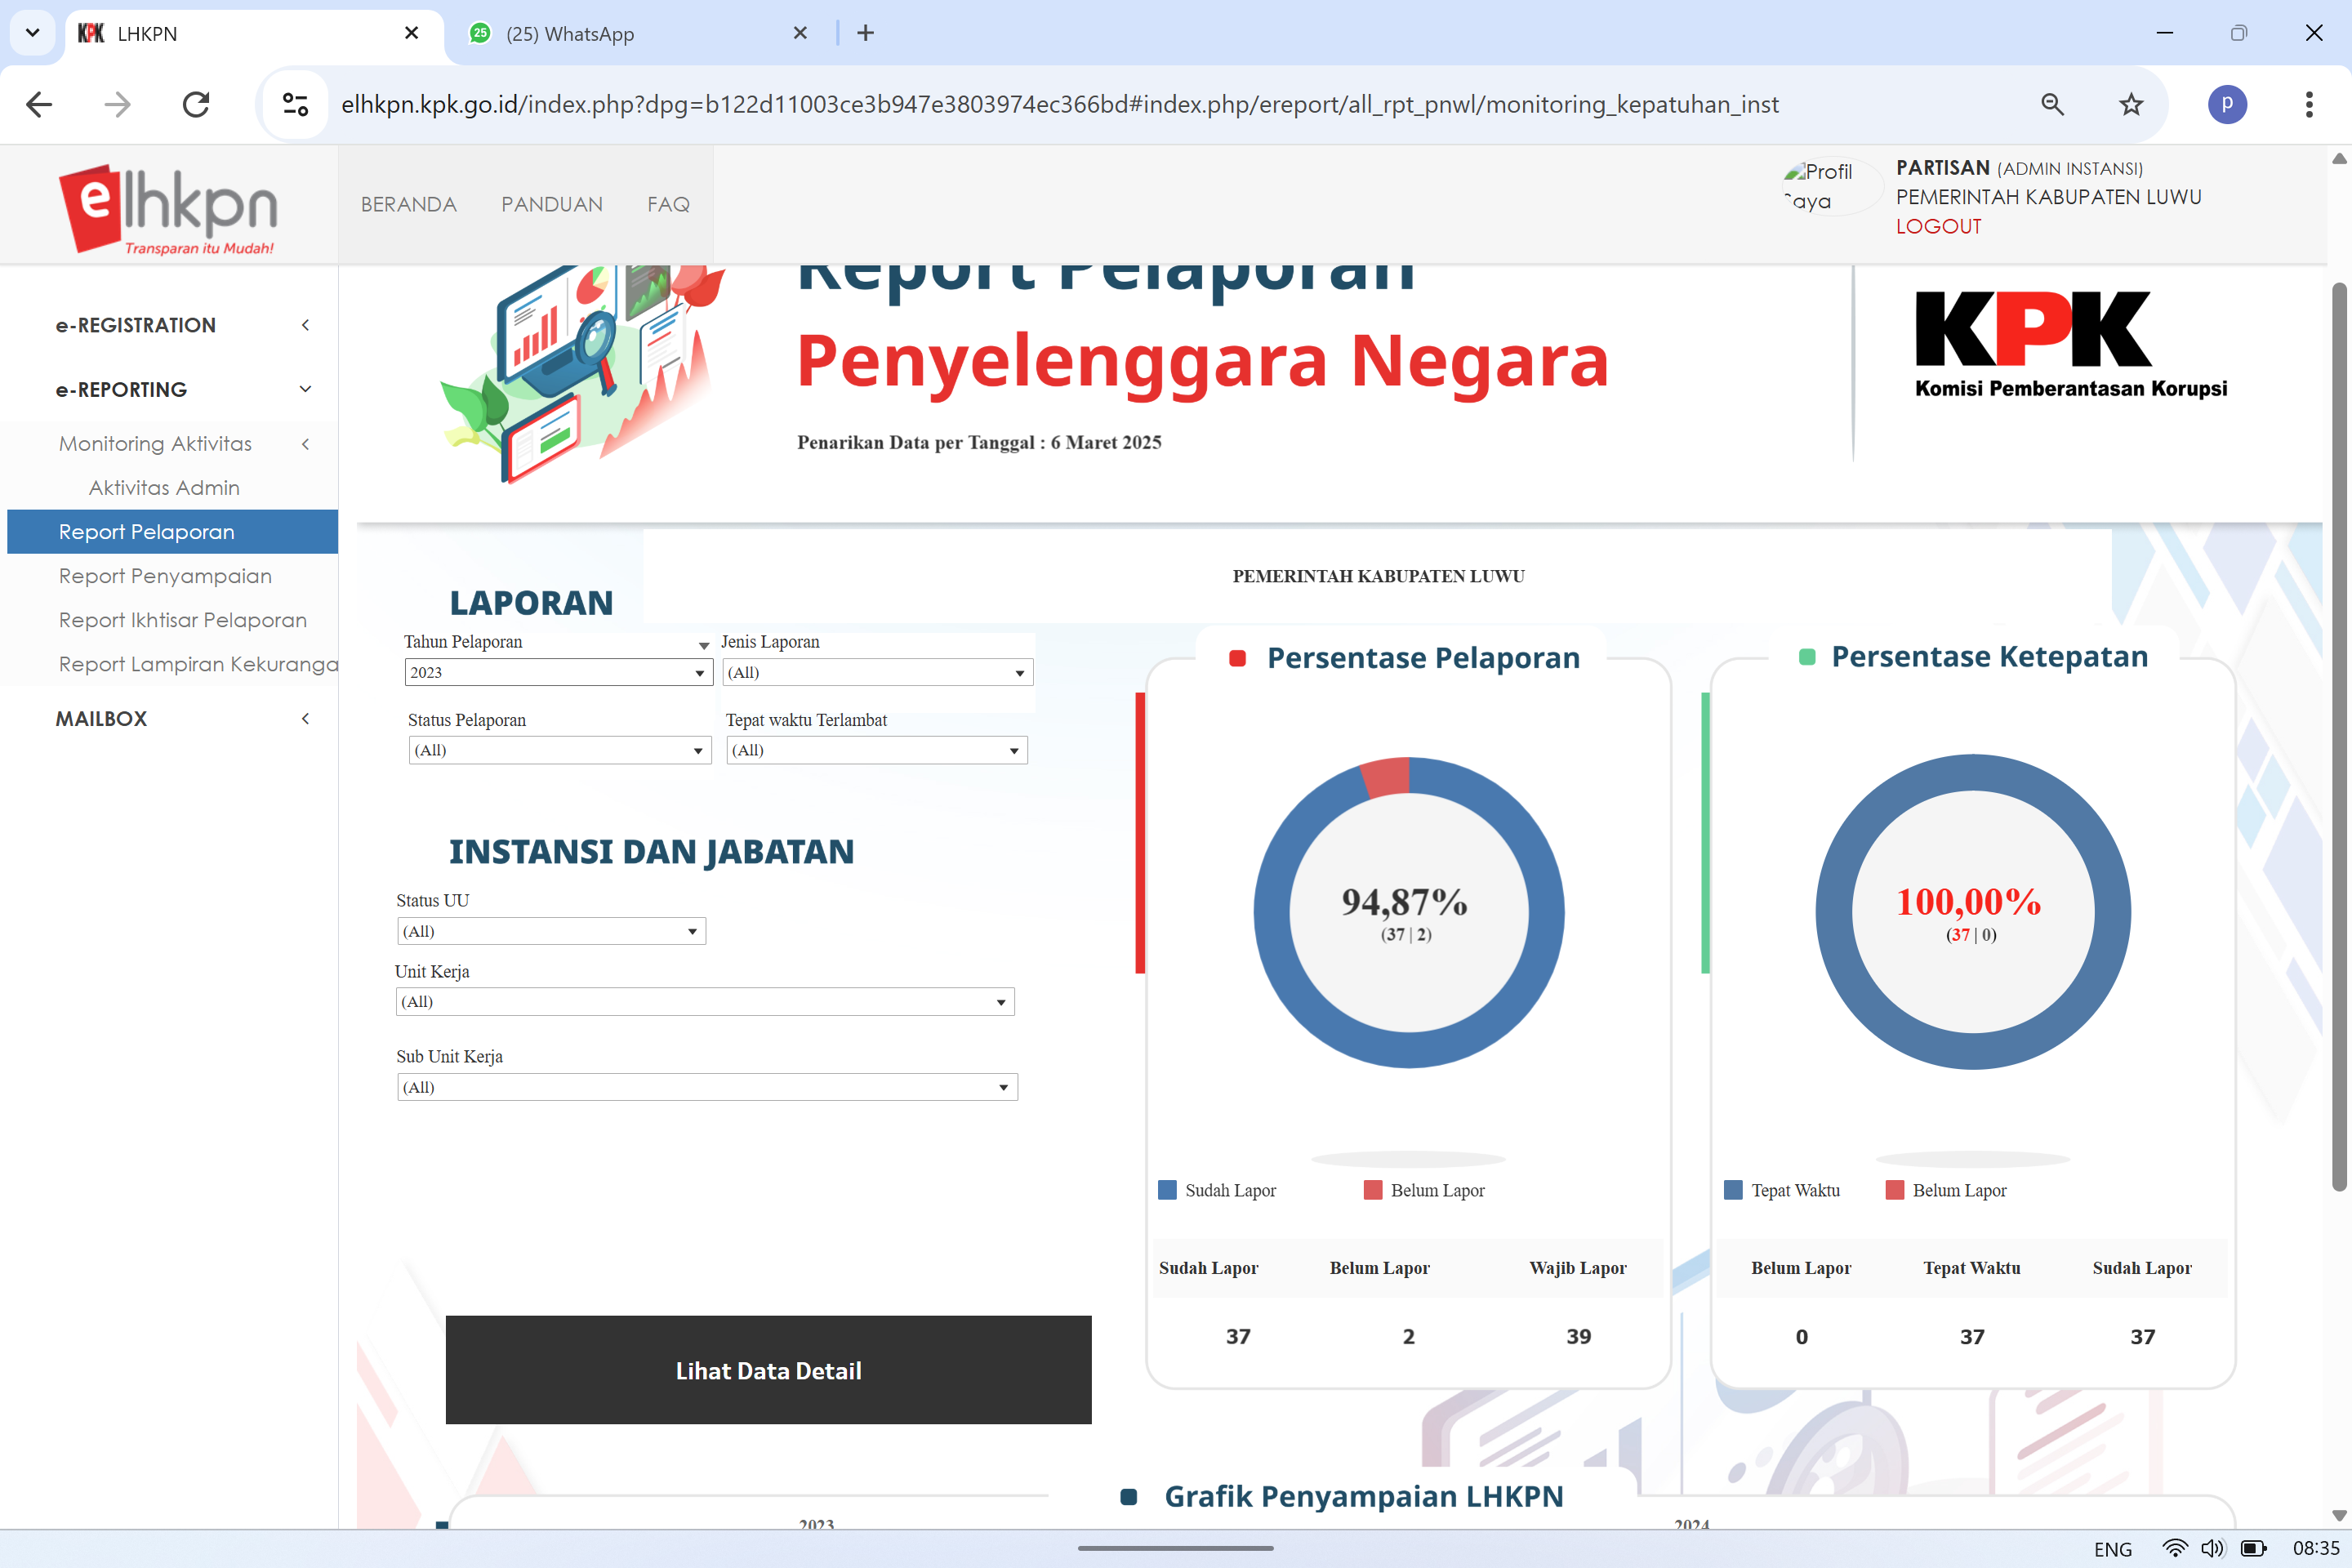Toggle the Sudah Lapor legend square

[x=1167, y=1190]
